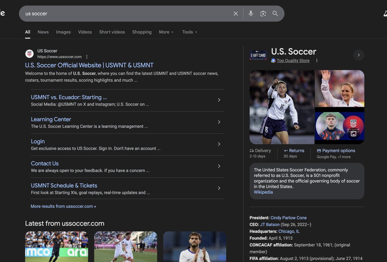Open the Learning Center link

pyautogui.click(x=51, y=119)
